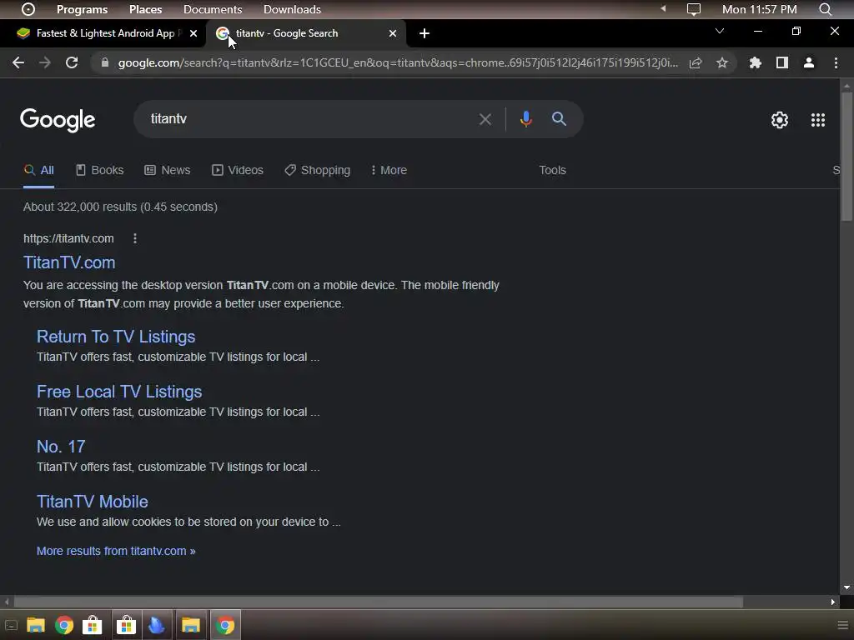This screenshot has height=640, width=854.
Task: Open the Return To TV Listings link
Action: [x=116, y=337]
